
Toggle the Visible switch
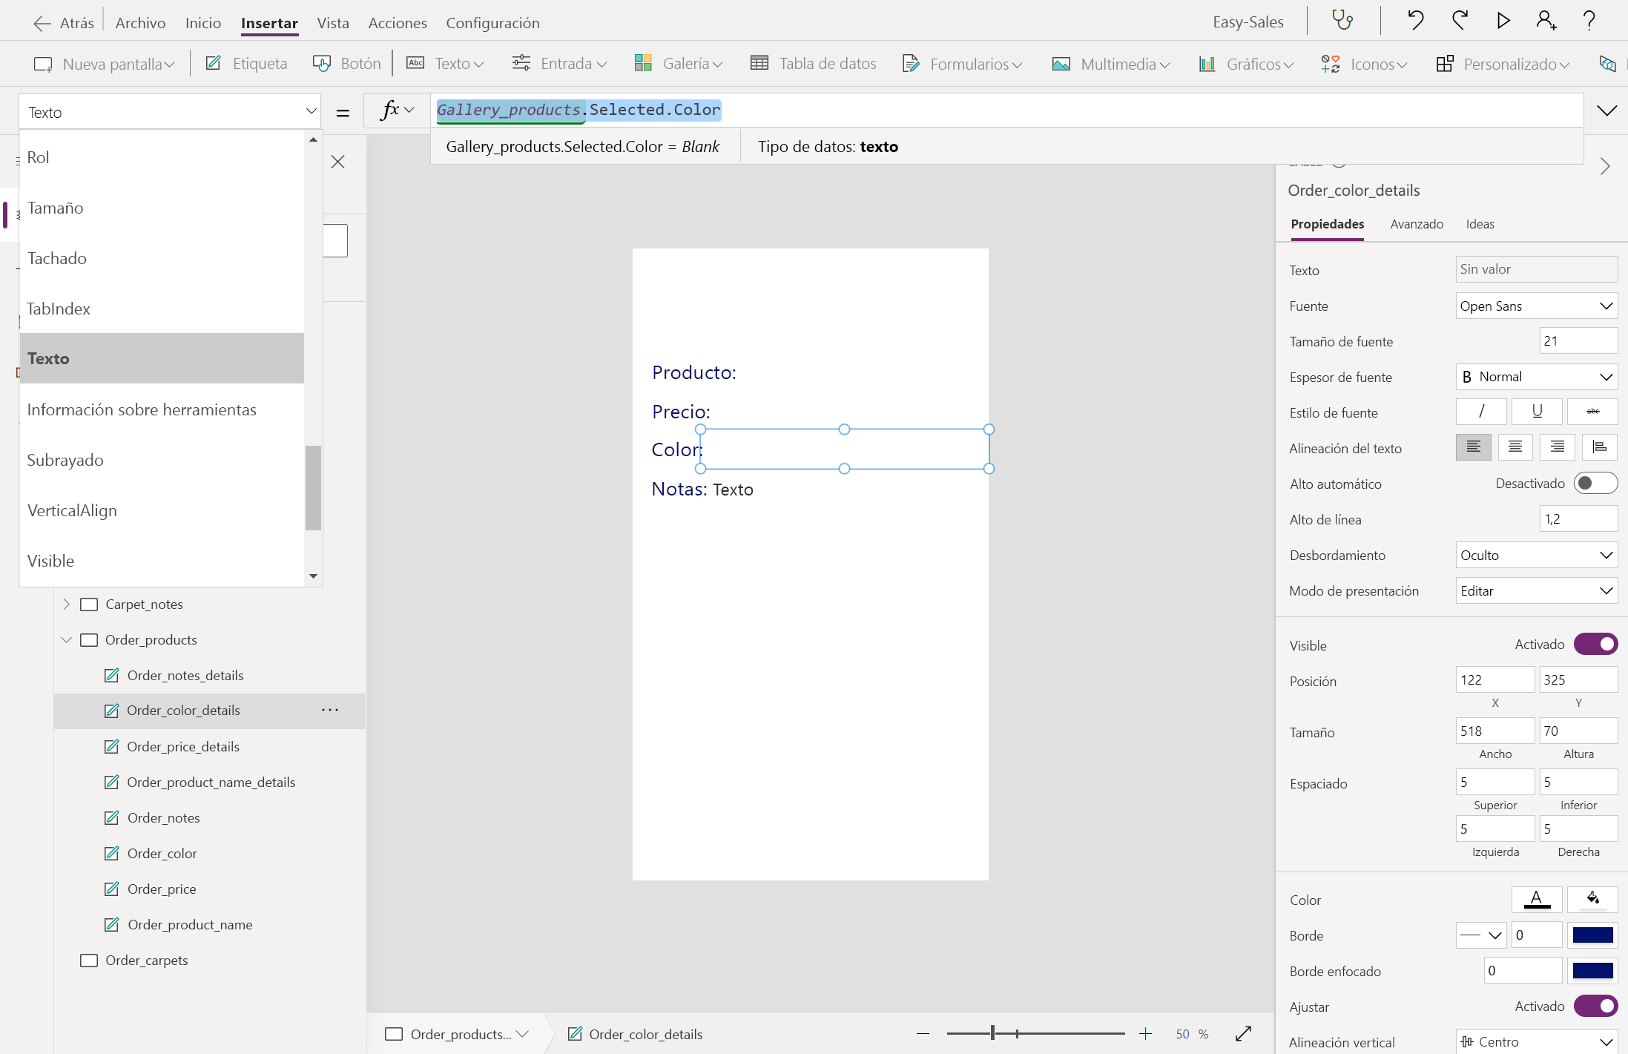(1595, 644)
